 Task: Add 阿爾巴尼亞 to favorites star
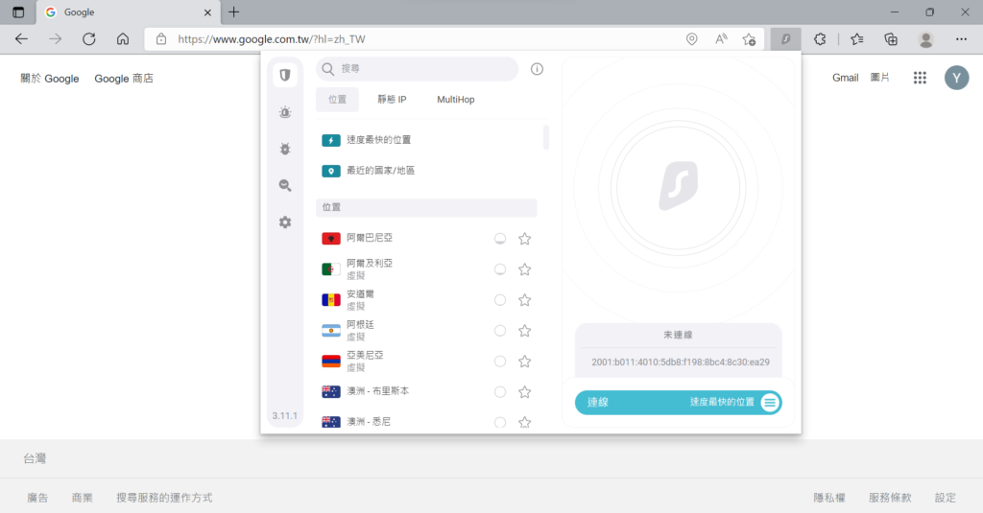pos(525,239)
